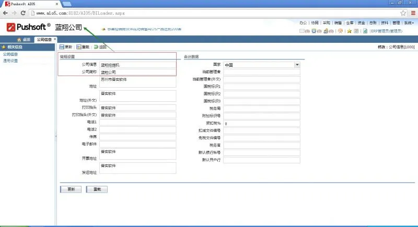418x227 pixels.
Task: Open the 系统 dropdown menu
Action: pos(409,23)
